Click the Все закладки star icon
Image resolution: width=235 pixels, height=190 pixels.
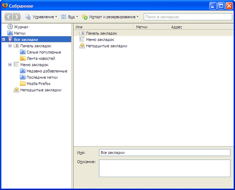[10, 40]
